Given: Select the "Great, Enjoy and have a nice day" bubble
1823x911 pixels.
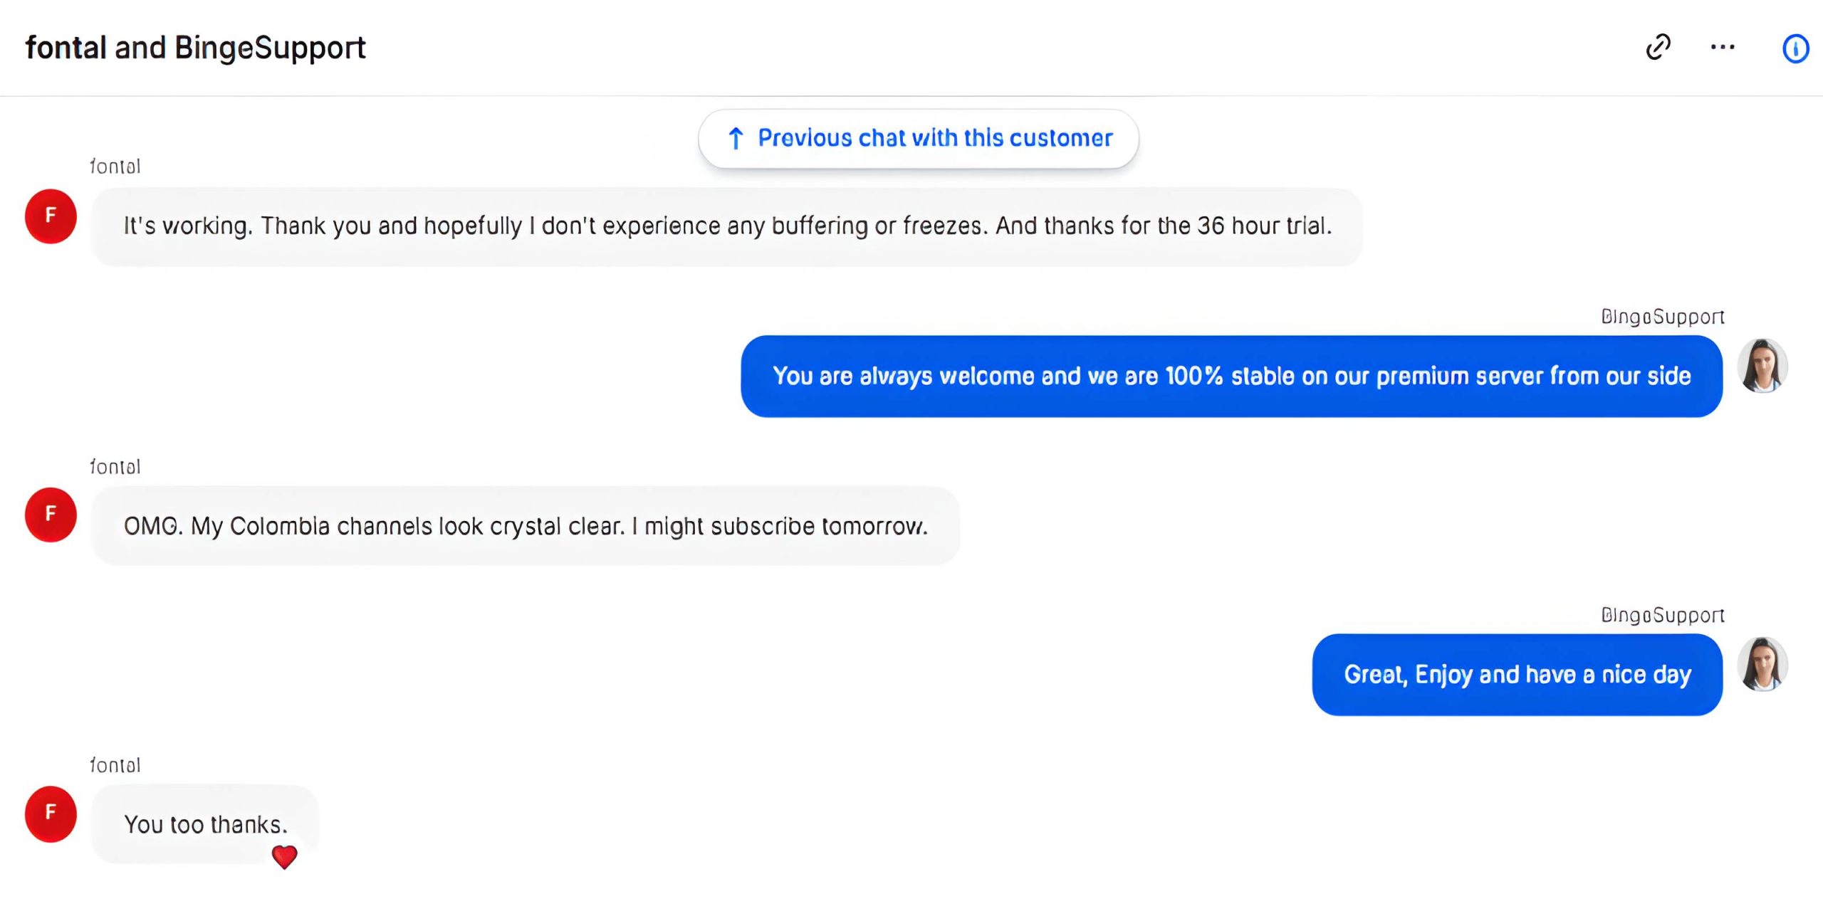Looking at the screenshot, I should tap(1517, 674).
